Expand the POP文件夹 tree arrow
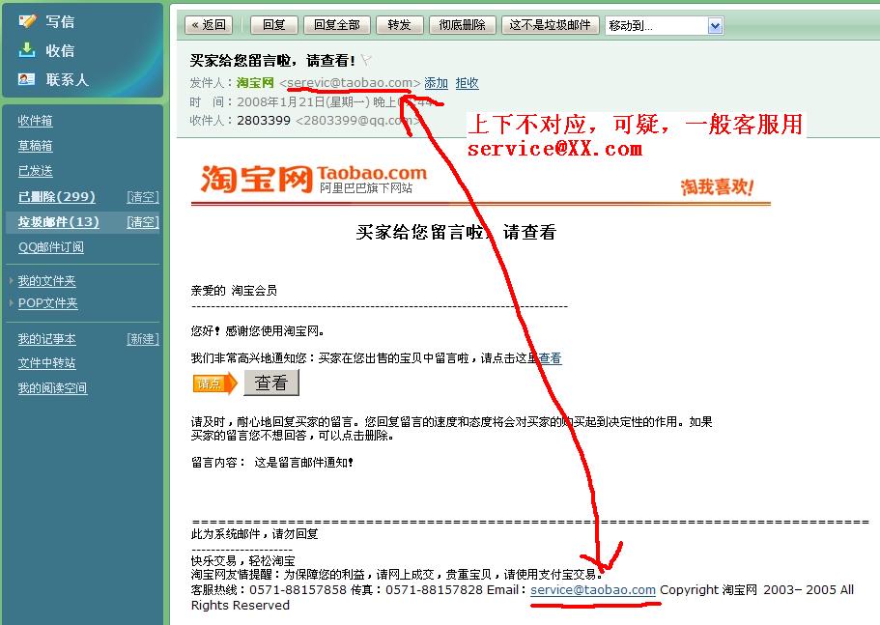The height and width of the screenshot is (625, 880). (12, 302)
